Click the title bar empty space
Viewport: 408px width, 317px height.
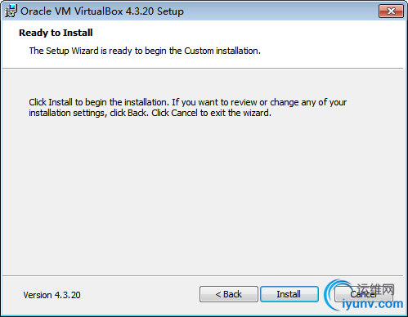[x=280, y=11]
